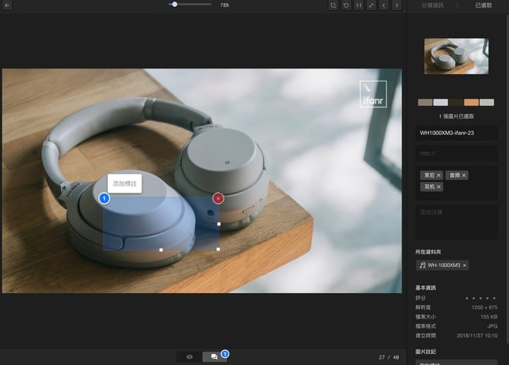The height and width of the screenshot is (365, 509).
Task: Click the 圖片註記 section heading
Action: coord(426,352)
